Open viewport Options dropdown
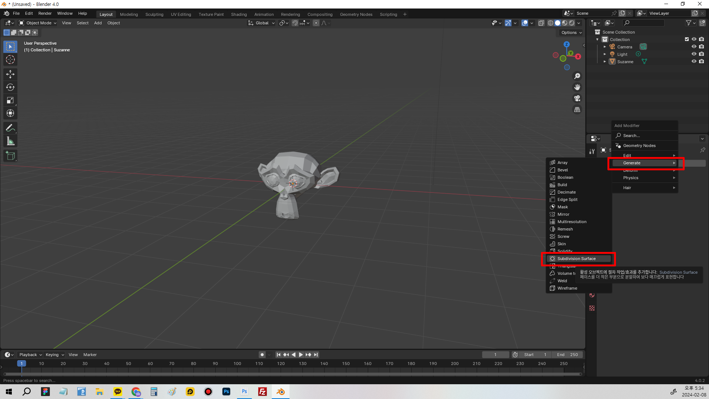 571,33
